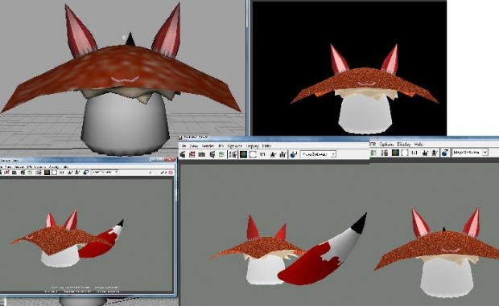
Task: Click renderer dropdown arrow in middle Render View
Action: point(333,154)
